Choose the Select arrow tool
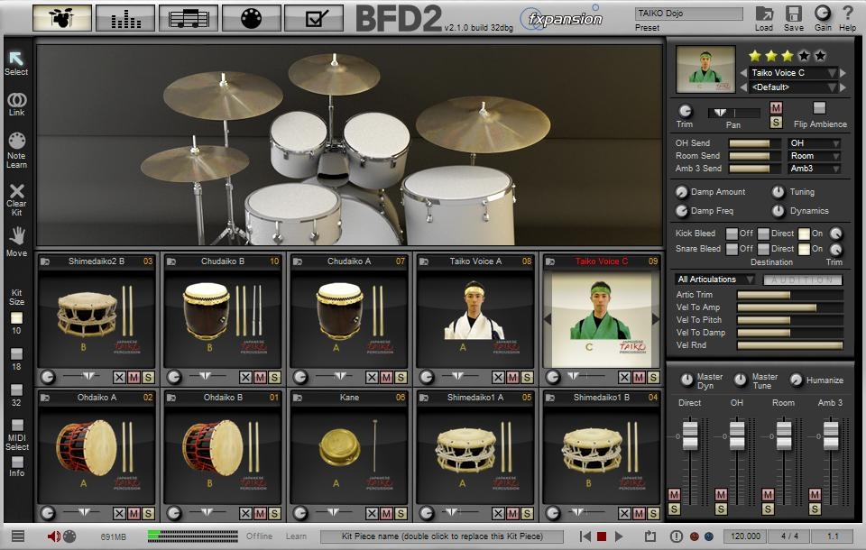The height and width of the screenshot is (550, 866). click(x=16, y=58)
